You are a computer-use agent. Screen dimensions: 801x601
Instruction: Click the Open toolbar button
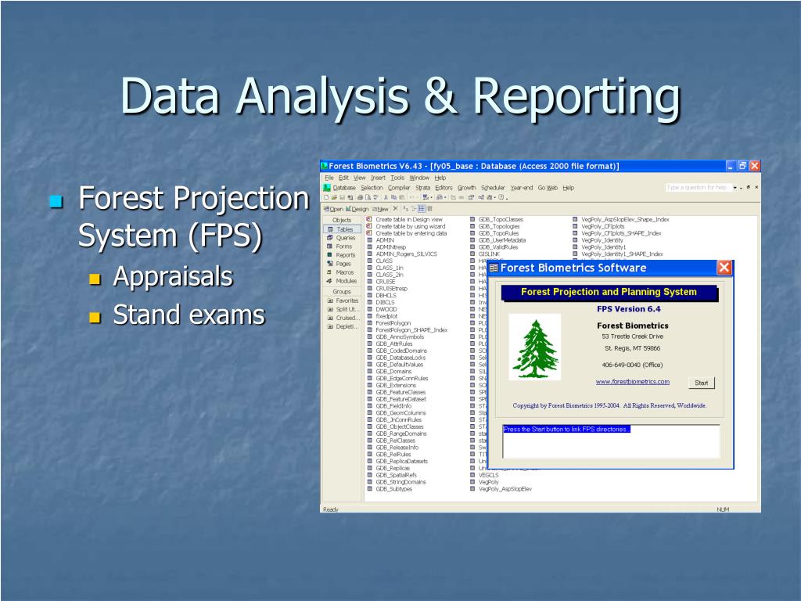coord(333,208)
